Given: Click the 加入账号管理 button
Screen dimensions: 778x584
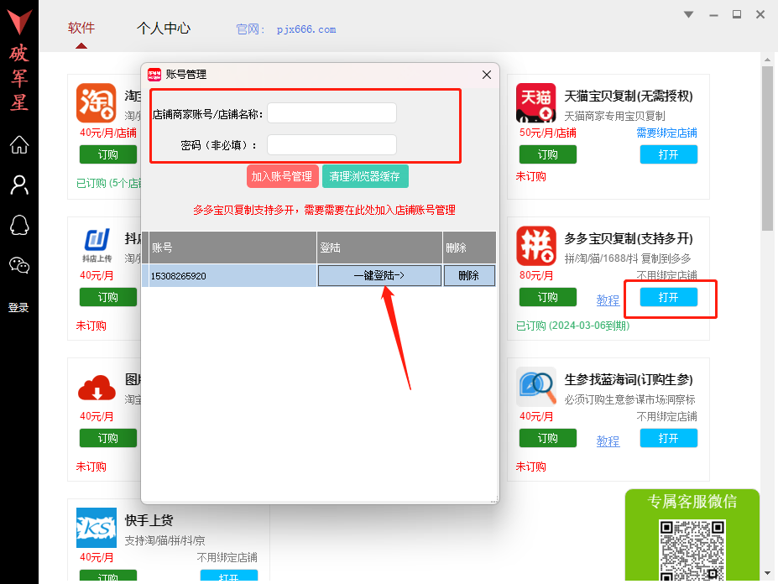Looking at the screenshot, I should pyautogui.click(x=282, y=176).
